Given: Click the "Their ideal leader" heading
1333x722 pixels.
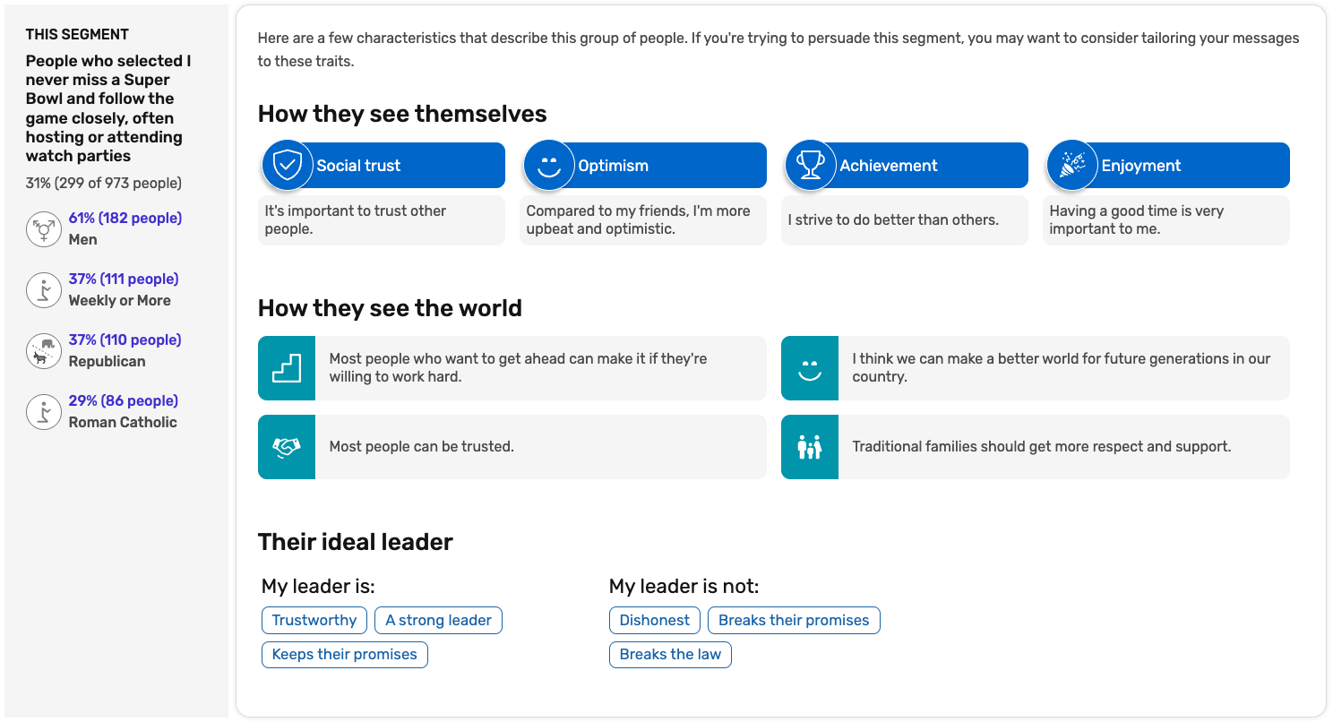Looking at the screenshot, I should pos(356,542).
